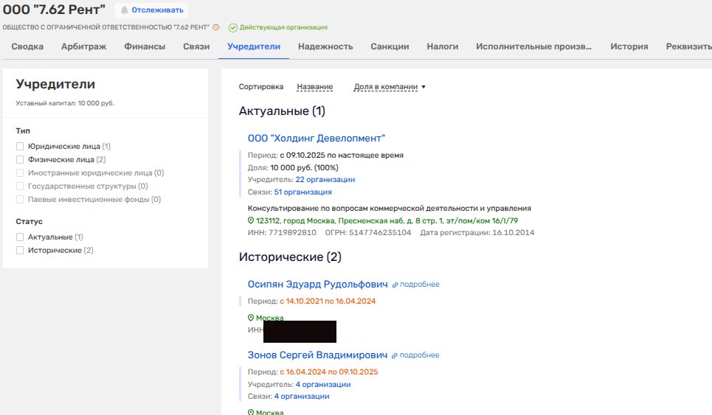Go to the Надежность tab
Image resolution: width=712 pixels, height=415 pixels.
[x=325, y=46]
